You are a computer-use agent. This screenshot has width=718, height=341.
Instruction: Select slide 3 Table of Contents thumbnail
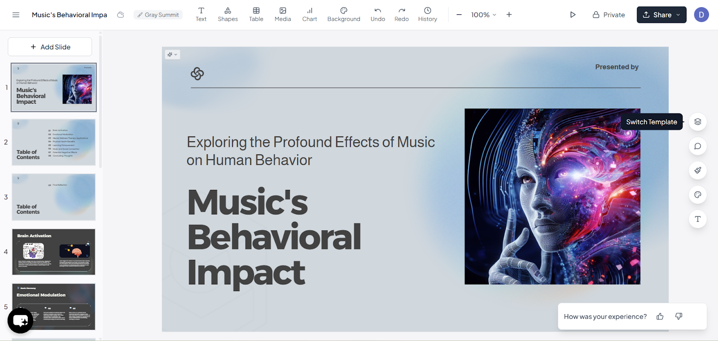pyautogui.click(x=54, y=197)
